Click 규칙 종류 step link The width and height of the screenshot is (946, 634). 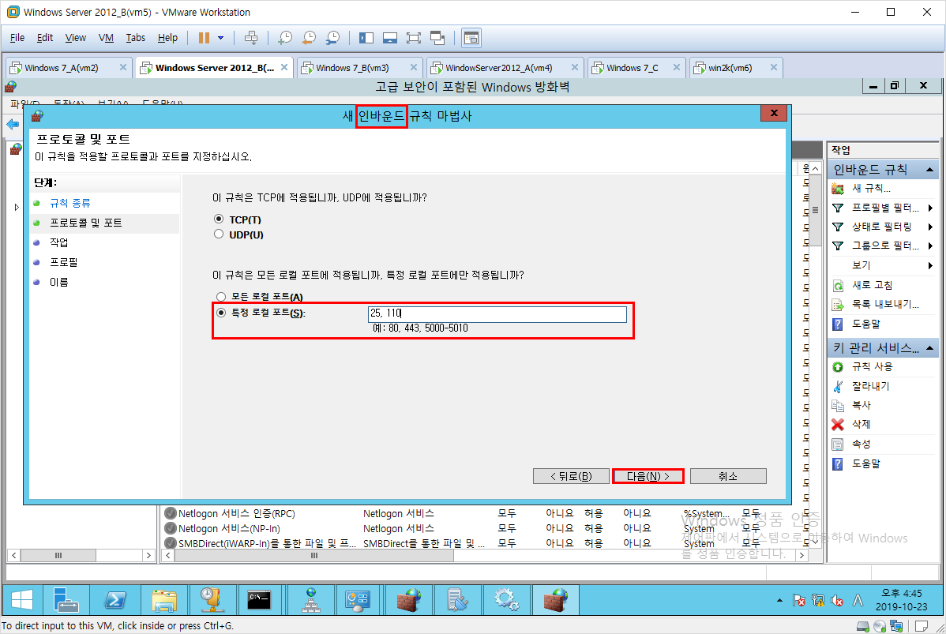[x=70, y=203]
